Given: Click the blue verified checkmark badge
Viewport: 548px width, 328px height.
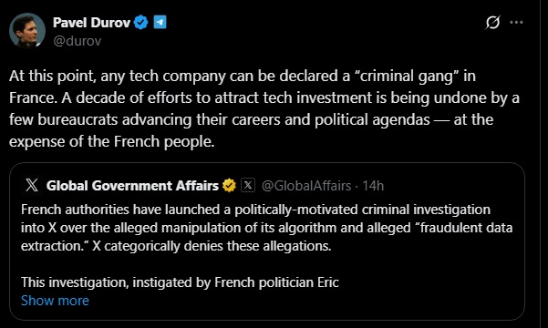Looking at the screenshot, I should pyautogui.click(x=140, y=23).
